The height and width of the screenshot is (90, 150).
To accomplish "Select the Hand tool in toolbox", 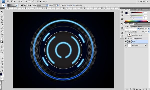I will pyautogui.click(x=2, y=67).
